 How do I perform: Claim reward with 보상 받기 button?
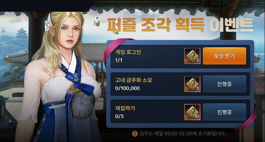pos(224,56)
